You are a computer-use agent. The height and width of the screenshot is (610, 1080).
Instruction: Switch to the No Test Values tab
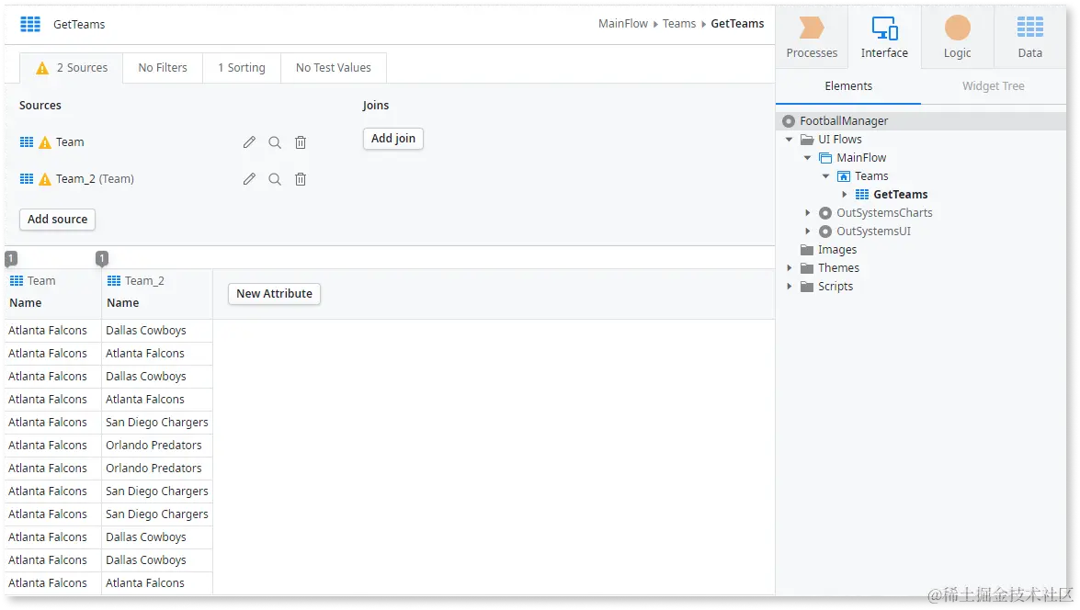tap(334, 68)
